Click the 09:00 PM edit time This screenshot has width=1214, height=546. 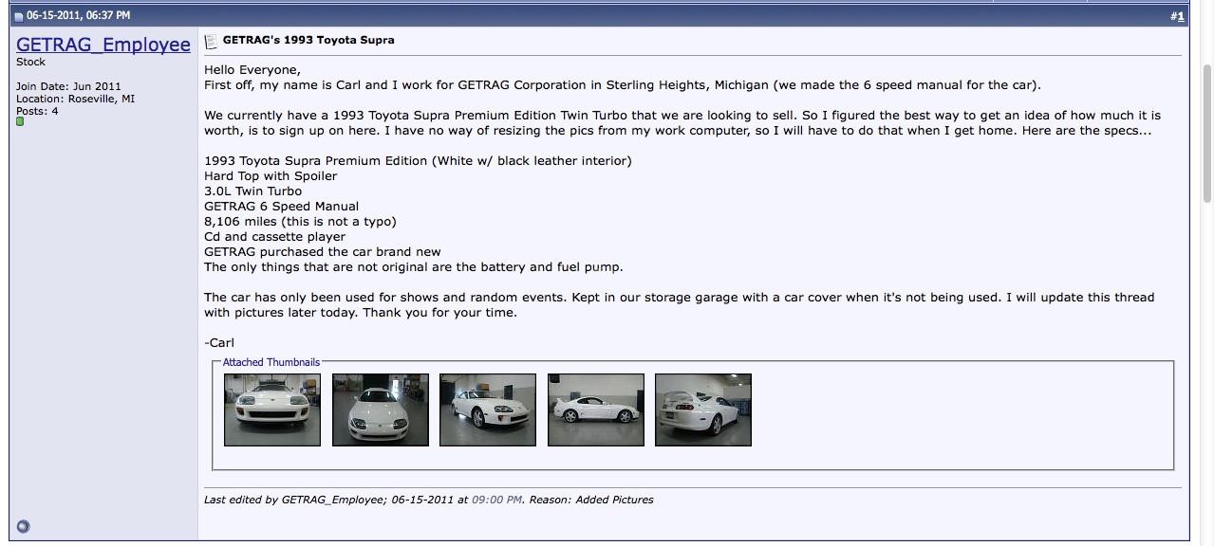(496, 500)
